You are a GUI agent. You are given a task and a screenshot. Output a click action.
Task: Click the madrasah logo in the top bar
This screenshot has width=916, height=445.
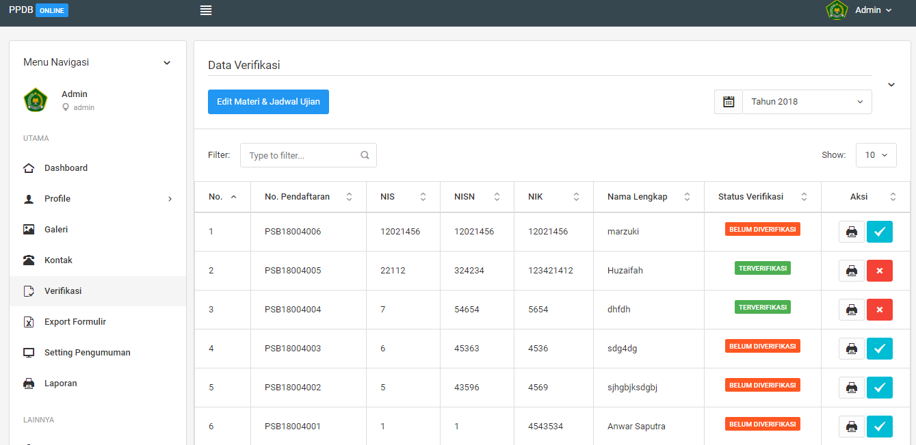[x=837, y=10]
